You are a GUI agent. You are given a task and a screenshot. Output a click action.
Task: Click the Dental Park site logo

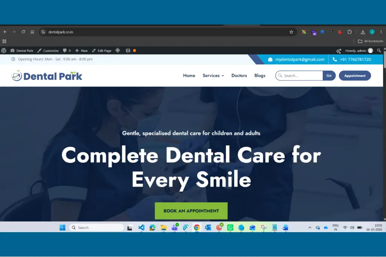coord(47,76)
